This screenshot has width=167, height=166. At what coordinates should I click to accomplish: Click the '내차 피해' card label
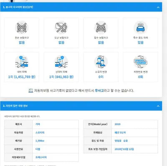tap(22, 72)
